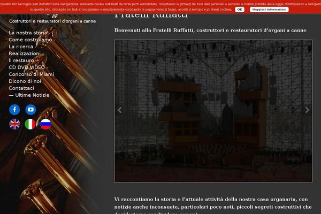Click the organ slideshow image
This screenshot has height=214, width=321.
(x=213, y=111)
